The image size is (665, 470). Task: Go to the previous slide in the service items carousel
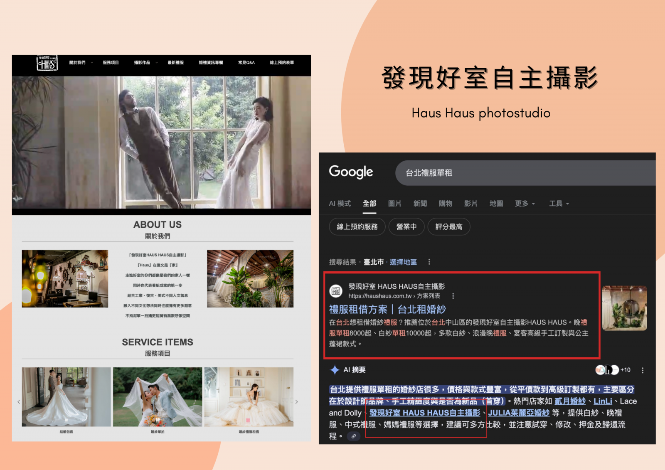(19, 402)
